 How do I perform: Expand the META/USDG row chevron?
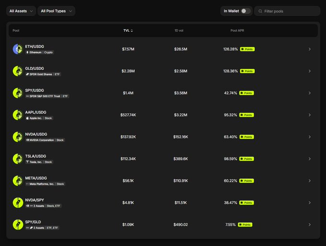click(x=310, y=181)
